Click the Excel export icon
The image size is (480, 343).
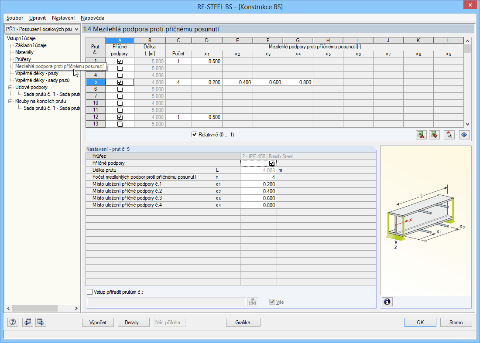click(x=421, y=135)
